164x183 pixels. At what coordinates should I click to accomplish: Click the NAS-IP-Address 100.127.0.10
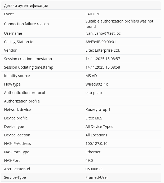(96, 144)
